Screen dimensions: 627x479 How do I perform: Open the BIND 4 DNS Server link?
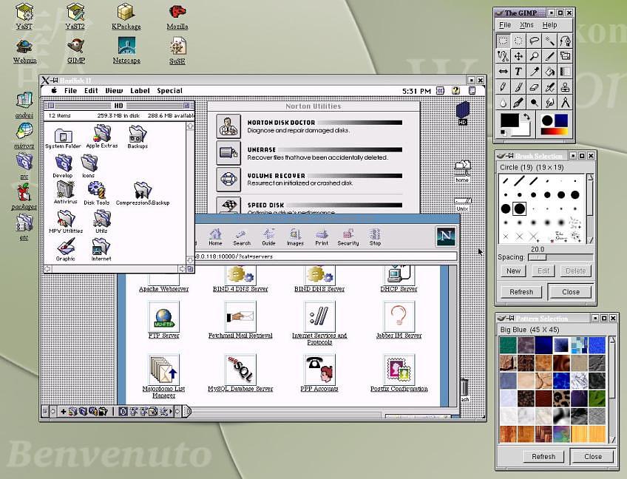(x=240, y=289)
